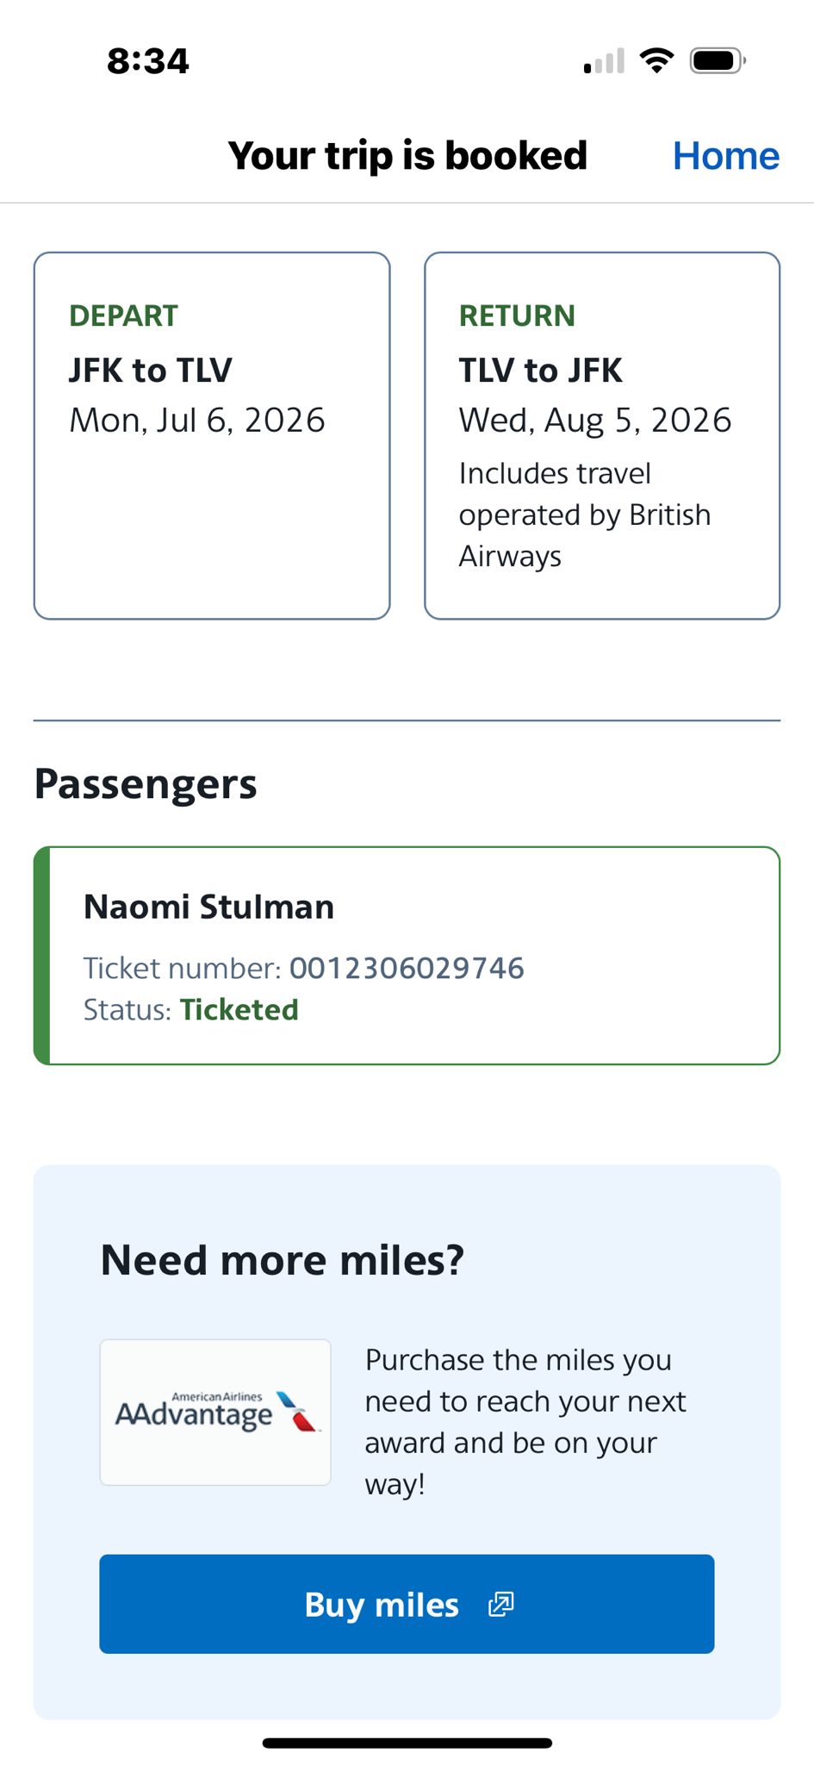Image resolution: width=814 pixels, height=1765 pixels.
Task: Tap the 'Your trip is booked' title
Action: 407,156
